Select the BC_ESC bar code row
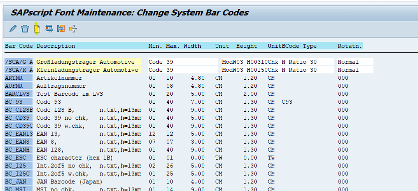Viewport: 418px width, 191px height. click(19, 158)
